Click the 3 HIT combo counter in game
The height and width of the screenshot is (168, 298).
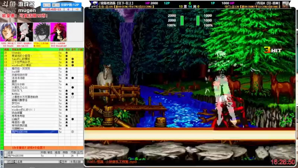pyautogui.click(x=273, y=50)
